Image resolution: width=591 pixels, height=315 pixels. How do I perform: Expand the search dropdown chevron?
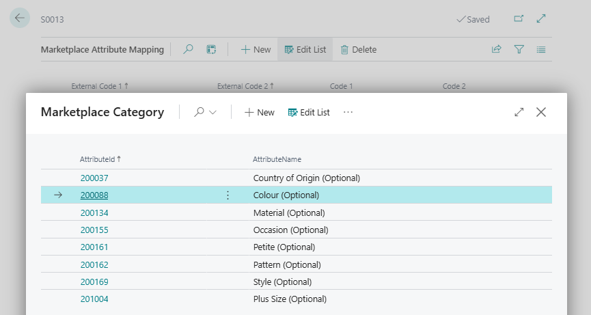pyautogui.click(x=212, y=112)
